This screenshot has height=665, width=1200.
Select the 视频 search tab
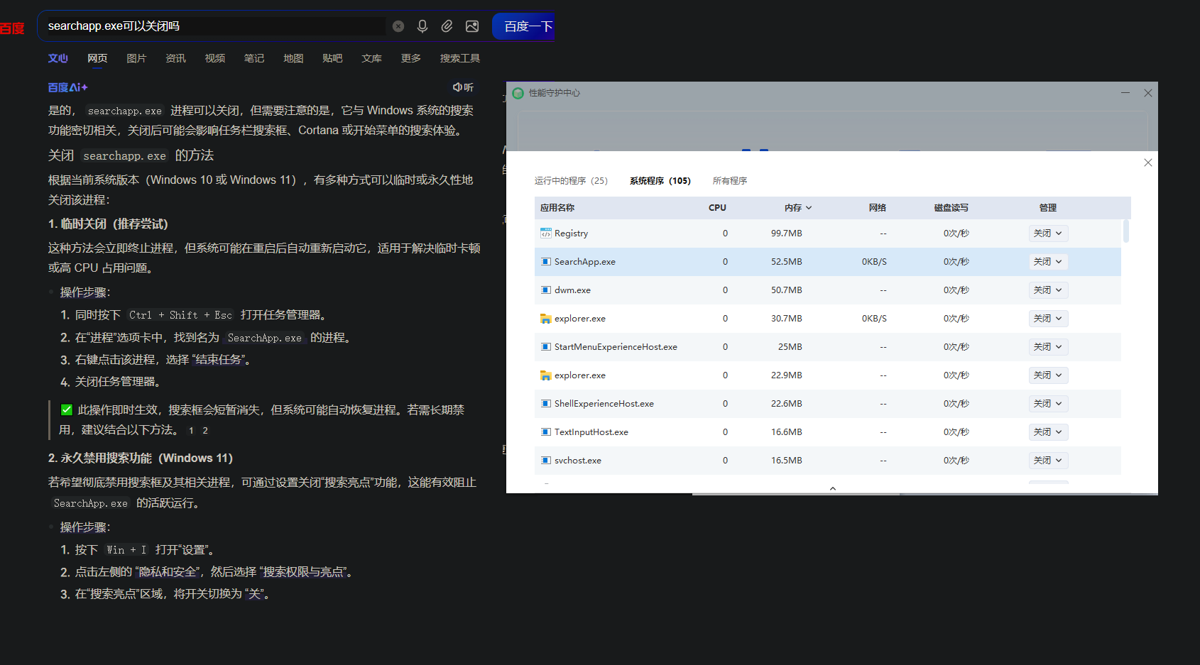coord(215,58)
